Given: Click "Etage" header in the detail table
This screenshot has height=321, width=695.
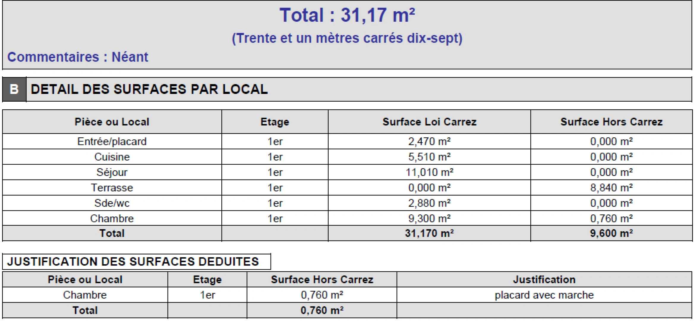Looking at the screenshot, I should [275, 122].
